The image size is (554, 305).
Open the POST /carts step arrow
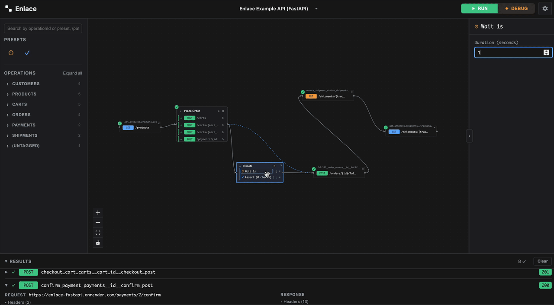point(223,118)
